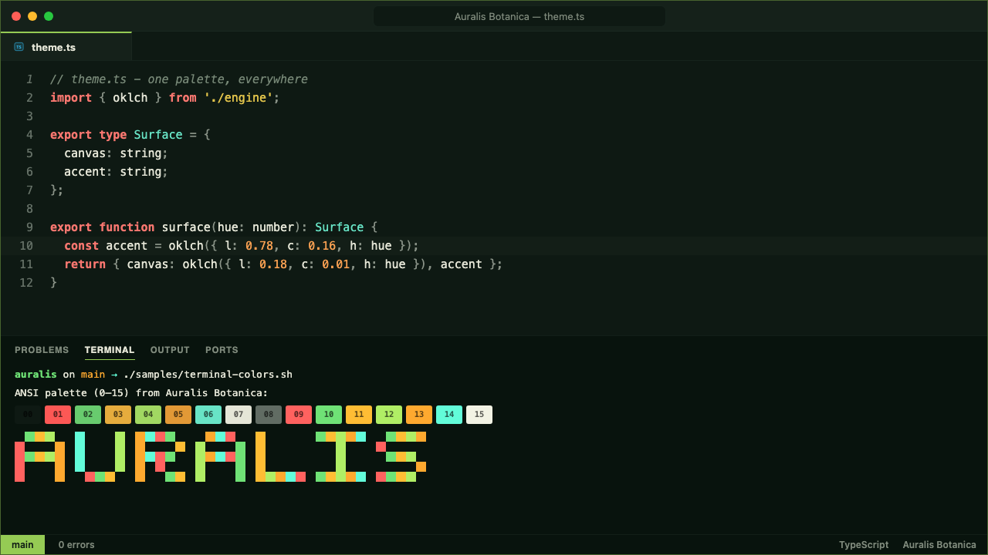Click the yellow ANSI swatch 11
Screen dimensions: 988x555
click(x=359, y=415)
